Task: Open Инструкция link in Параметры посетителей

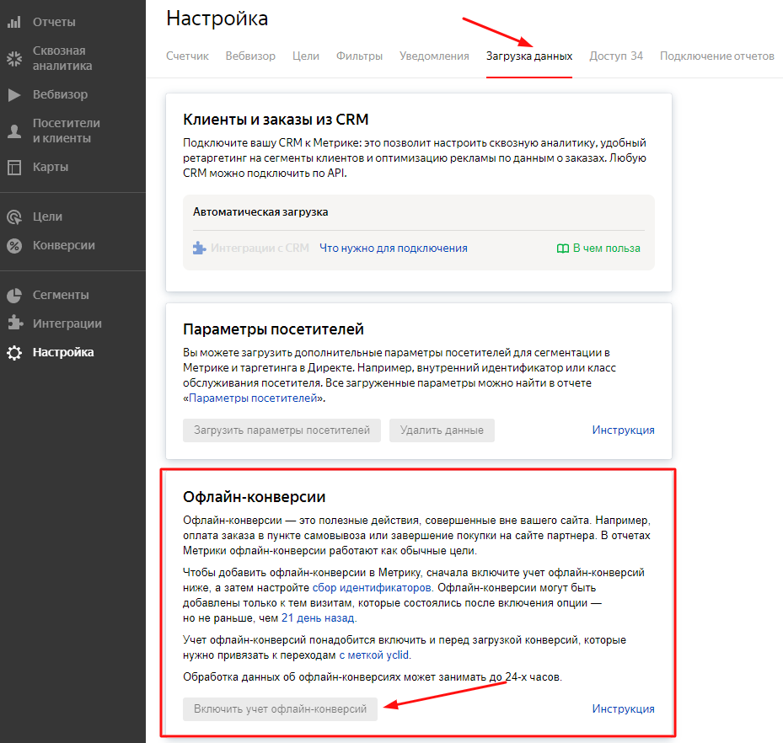Action: tap(623, 430)
